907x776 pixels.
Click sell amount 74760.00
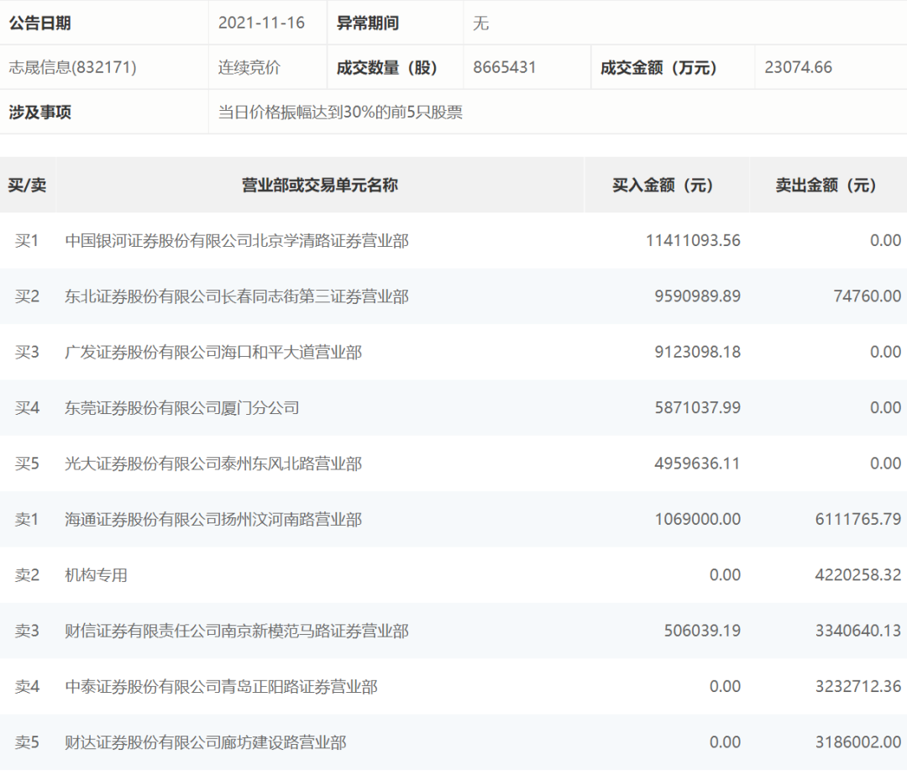pyautogui.click(x=867, y=296)
